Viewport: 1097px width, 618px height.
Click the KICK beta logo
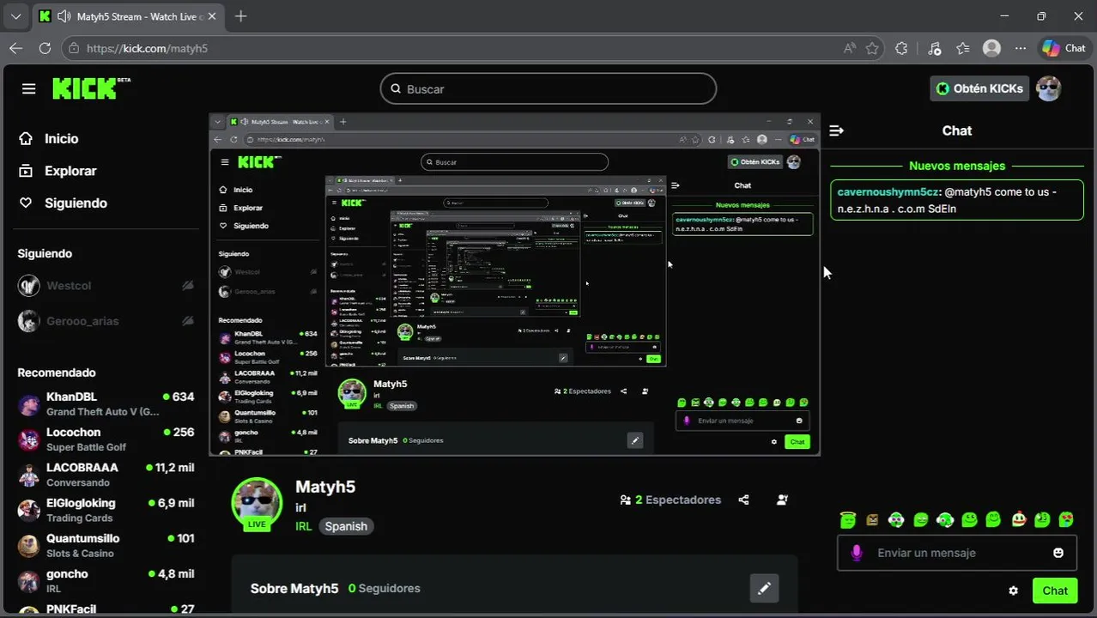click(x=91, y=88)
